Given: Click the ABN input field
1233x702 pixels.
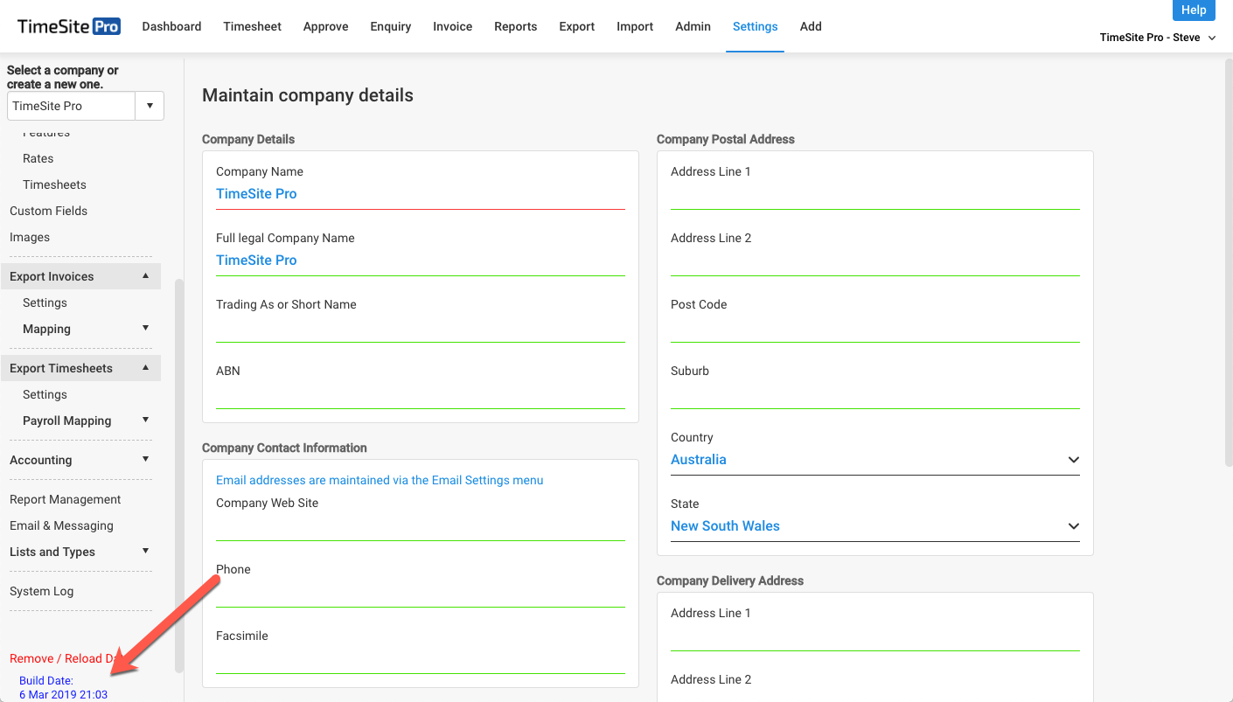Looking at the screenshot, I should pyautogui.click(x=421, y=393).
